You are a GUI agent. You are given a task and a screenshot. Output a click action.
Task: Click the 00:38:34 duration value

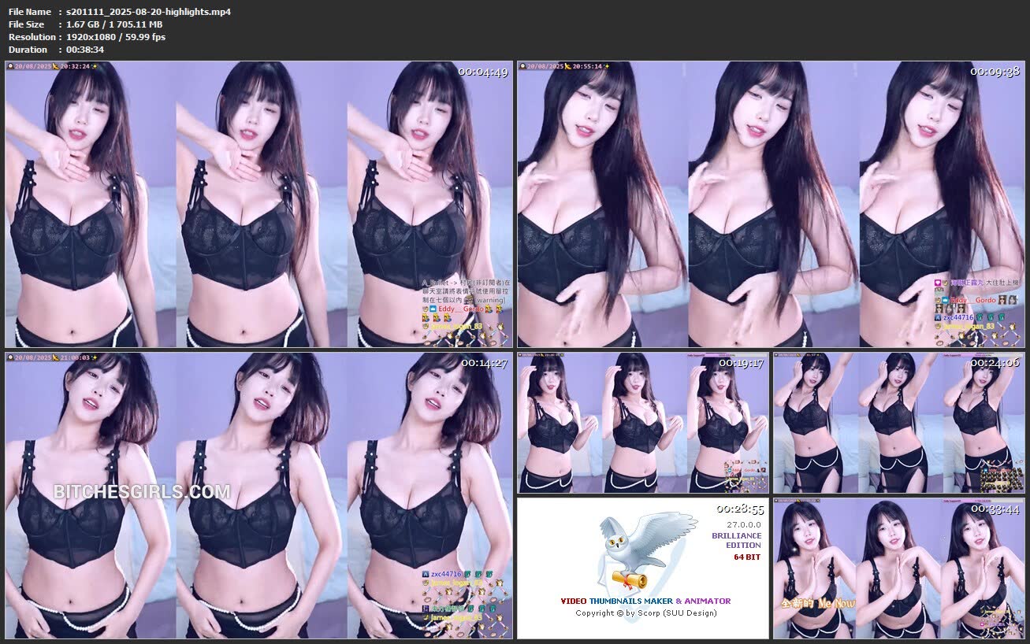pyautogui.click(x=85, y=50)
